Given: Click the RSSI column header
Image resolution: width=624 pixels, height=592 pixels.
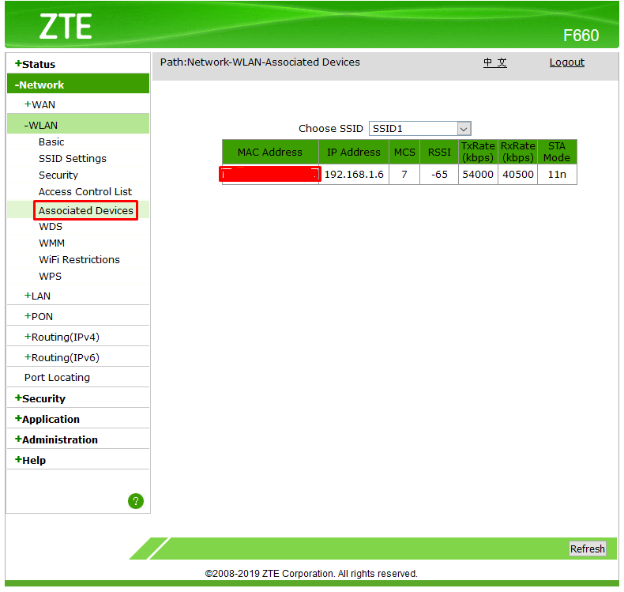Looking at the screenshot, I should 439,152.
